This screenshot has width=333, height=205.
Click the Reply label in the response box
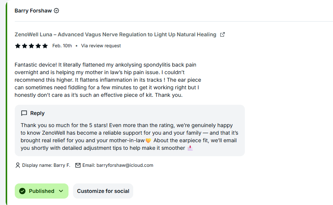(37, 113)
